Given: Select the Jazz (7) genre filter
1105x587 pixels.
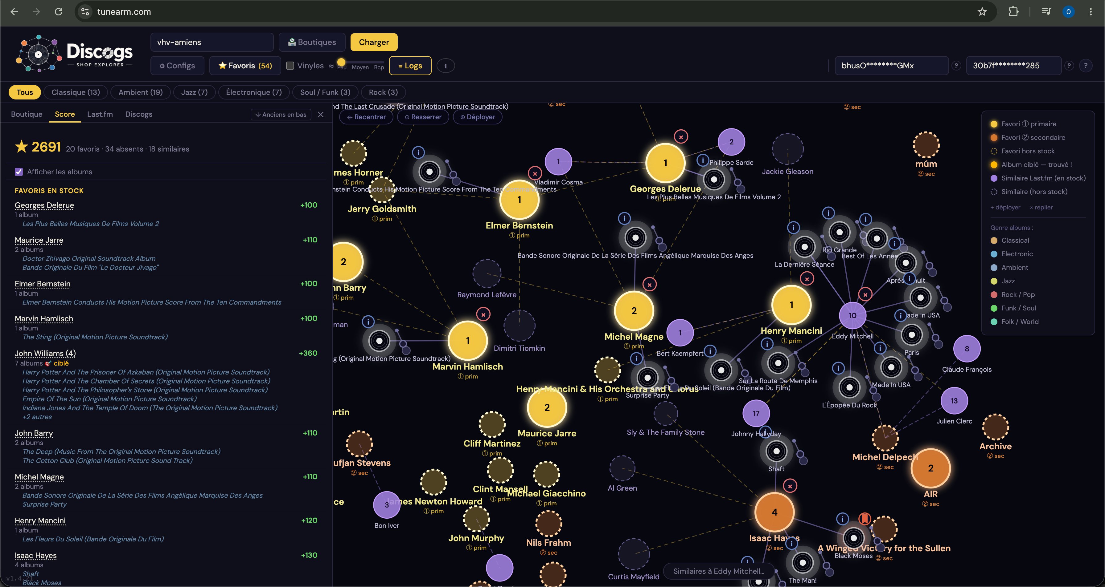Looking at the screenshot, I should click(194, 92).
